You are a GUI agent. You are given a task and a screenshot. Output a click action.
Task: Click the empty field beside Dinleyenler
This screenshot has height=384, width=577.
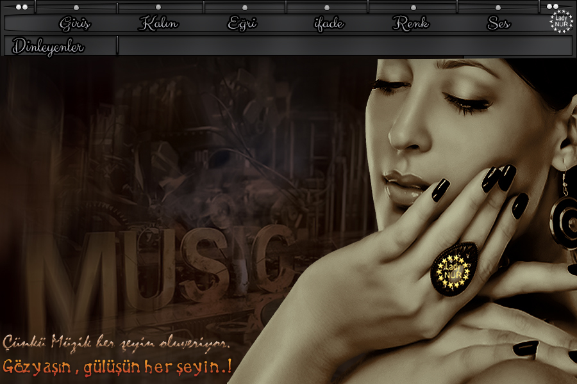tap(344, 46)
